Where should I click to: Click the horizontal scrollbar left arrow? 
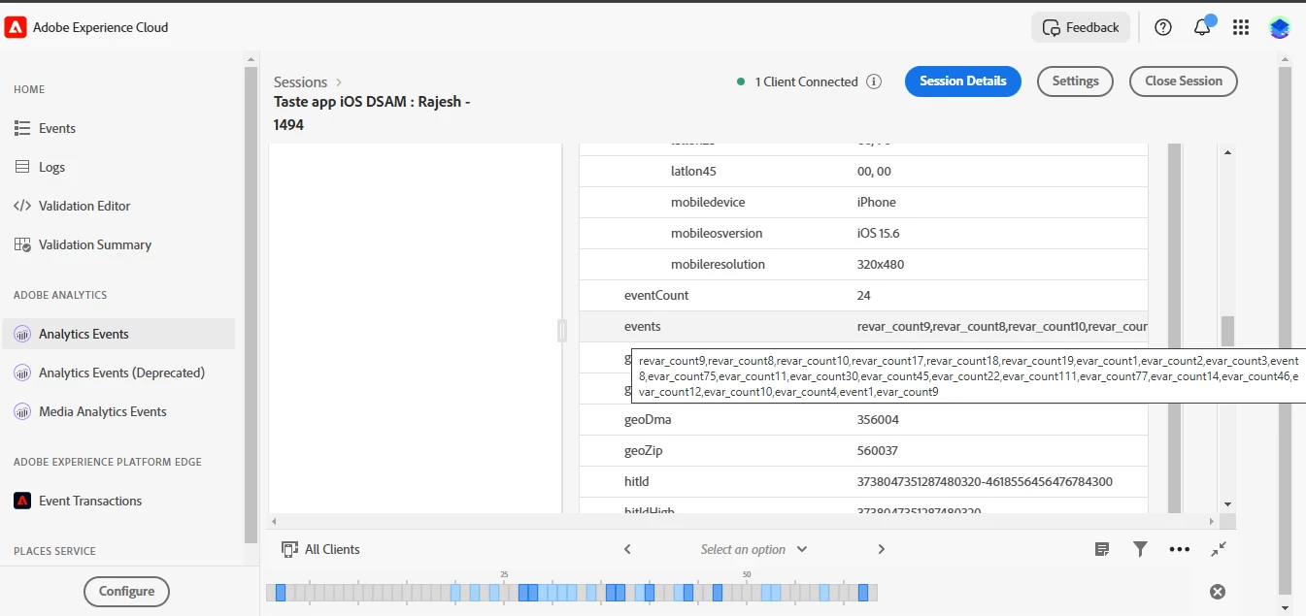pos(276,522)
